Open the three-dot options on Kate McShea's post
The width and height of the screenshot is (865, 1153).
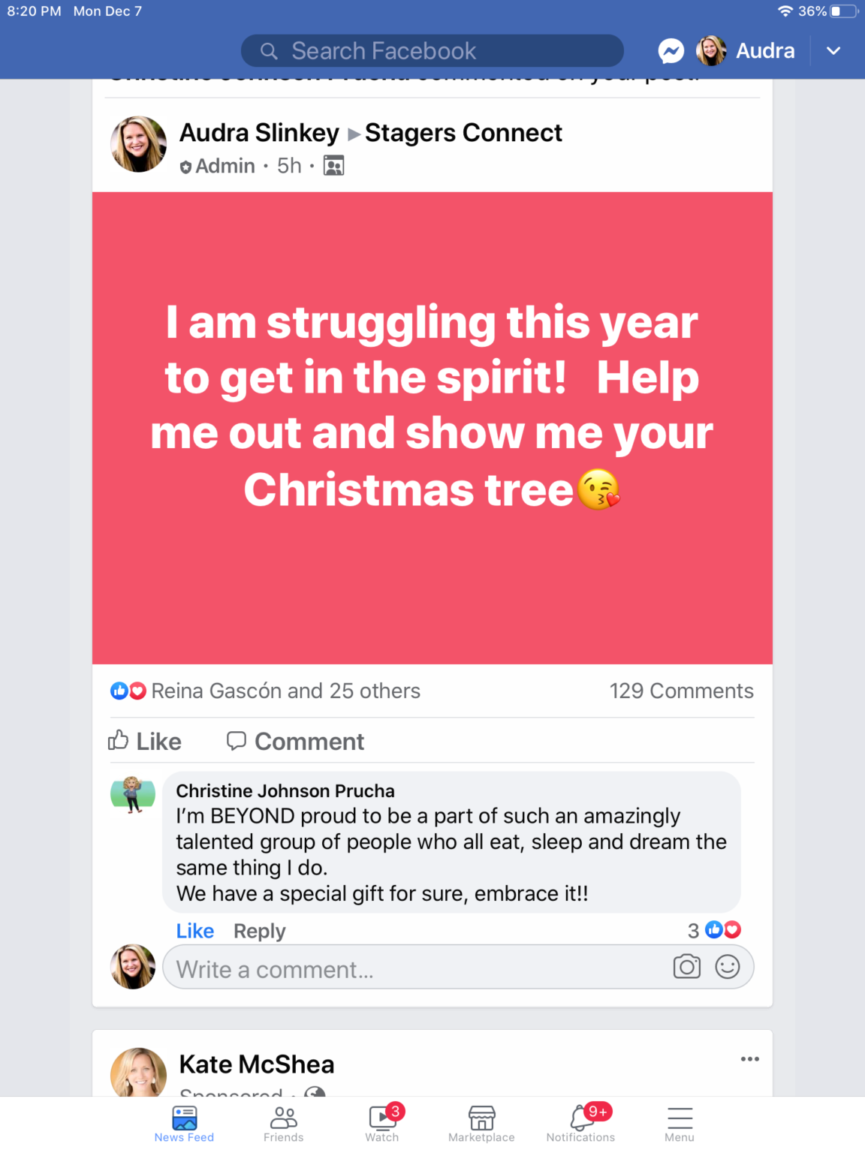749,1059
